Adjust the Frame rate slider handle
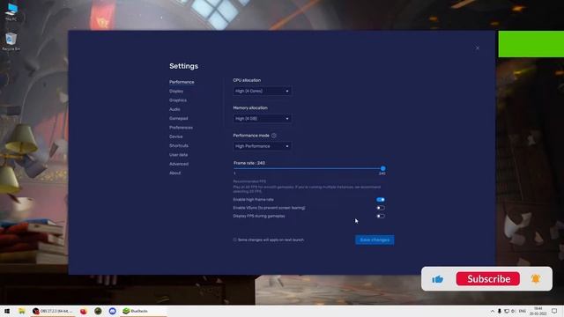This screenshot has width=564, height=317. tap(382, 168)
